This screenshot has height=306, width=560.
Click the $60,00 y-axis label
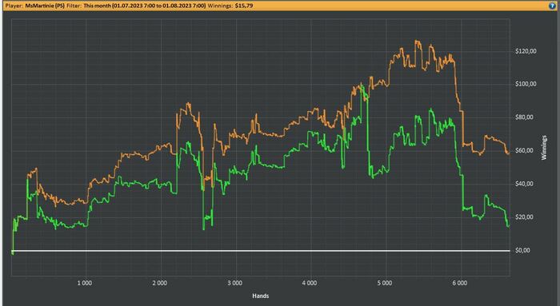click(524, 150)
